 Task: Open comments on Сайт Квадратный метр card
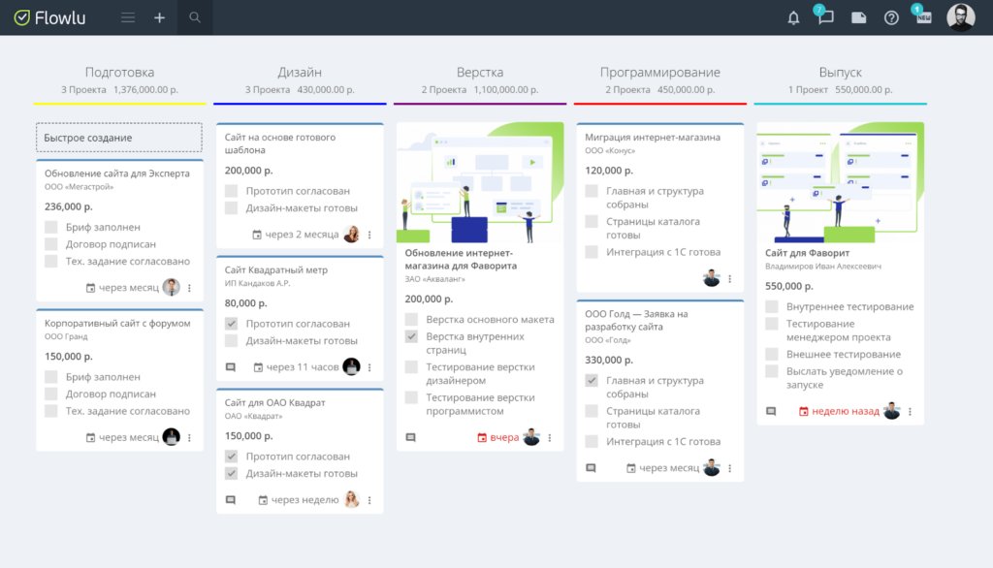(230, 366)
